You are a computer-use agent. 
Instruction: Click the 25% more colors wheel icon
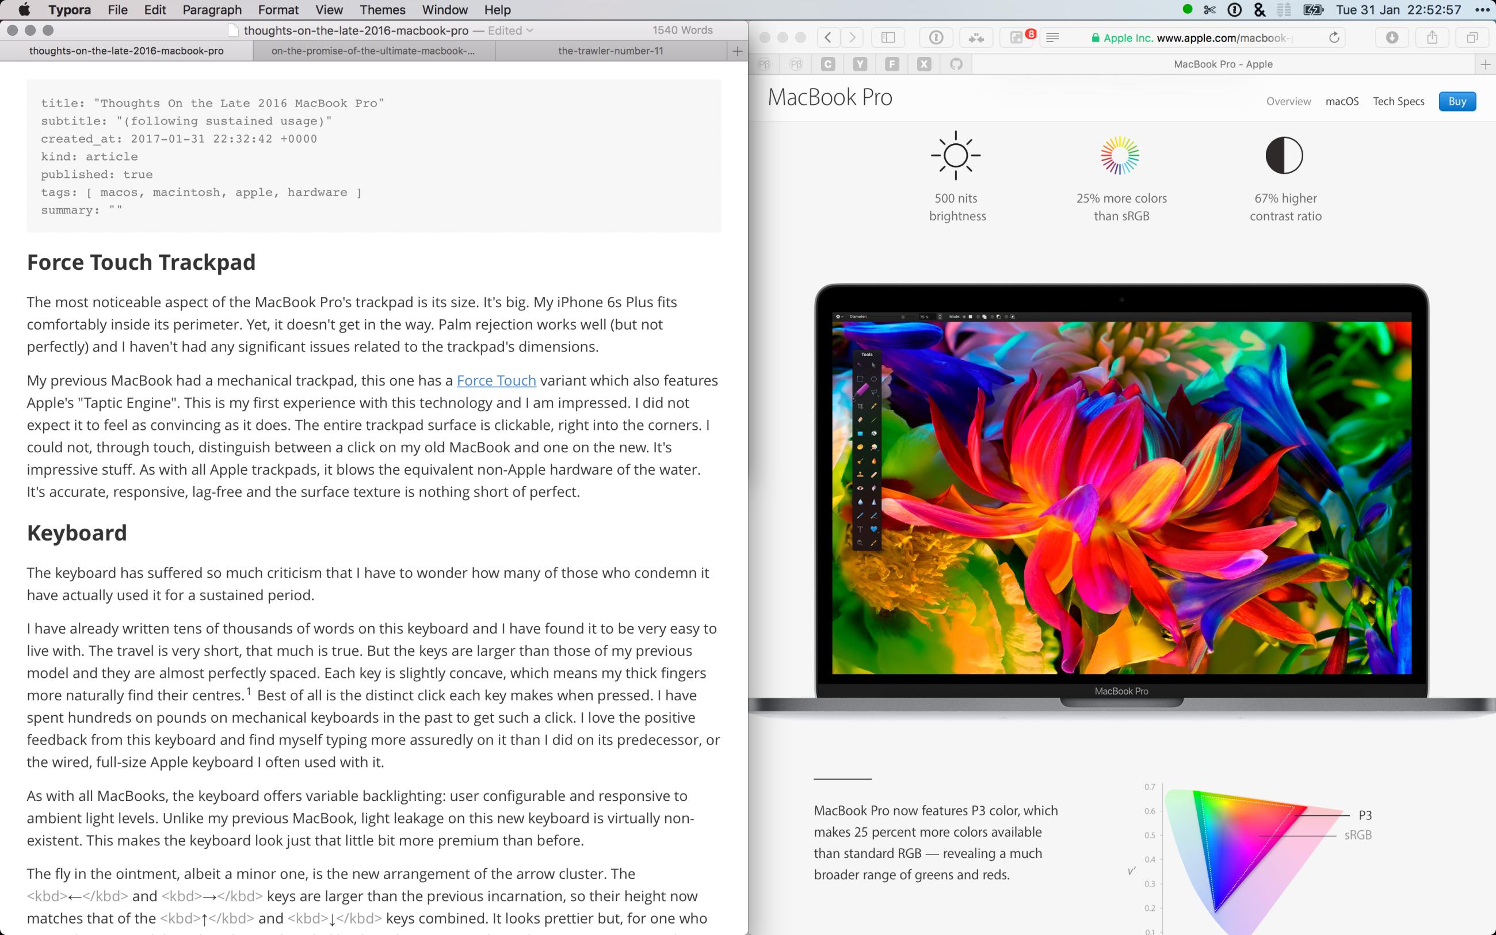(1120, 155)
